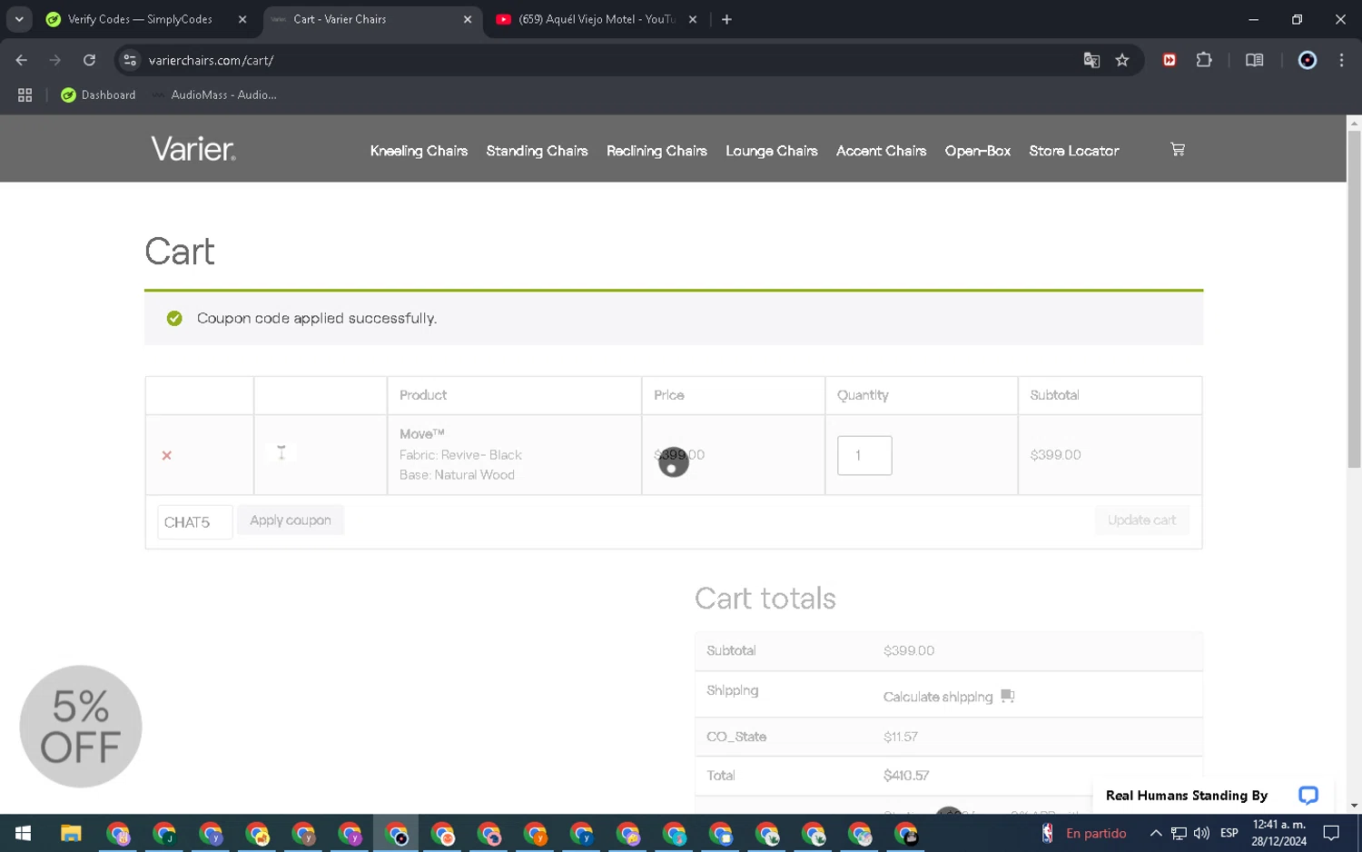Click the CO_State tax label
This screenshot has height=852, width=1362.
coord(736,737)
